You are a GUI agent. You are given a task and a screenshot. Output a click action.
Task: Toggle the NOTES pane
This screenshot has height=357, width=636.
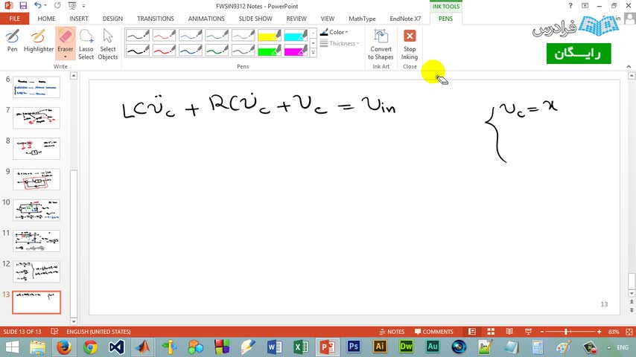point(392,332)
